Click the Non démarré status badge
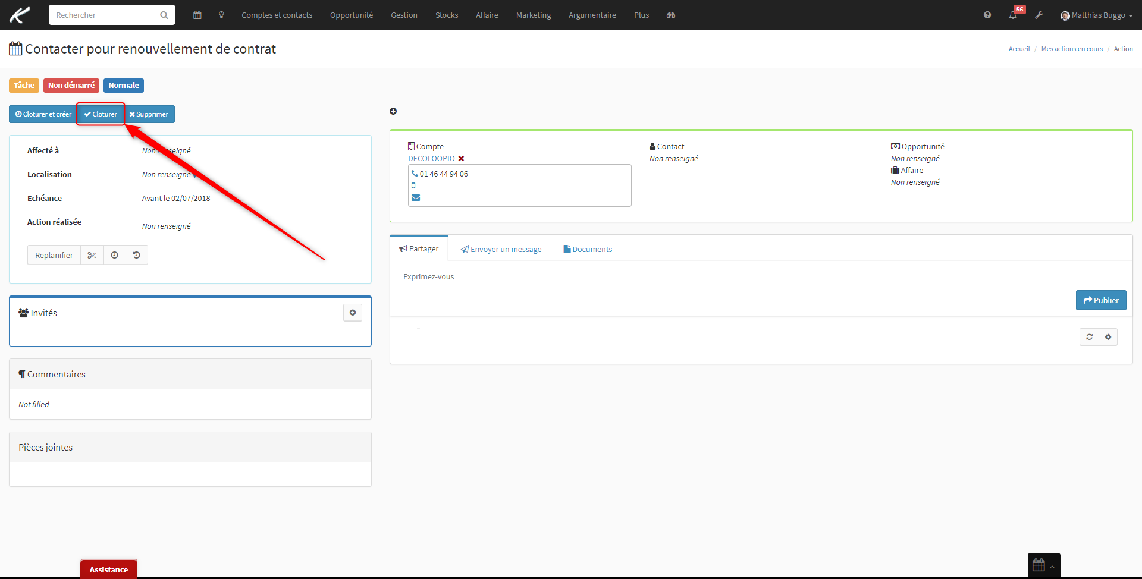 point(71,86)
